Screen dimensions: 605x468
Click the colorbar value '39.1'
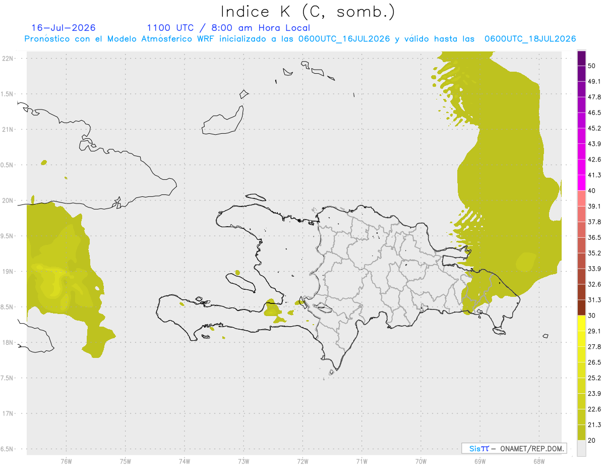click(x=595, y=206)
